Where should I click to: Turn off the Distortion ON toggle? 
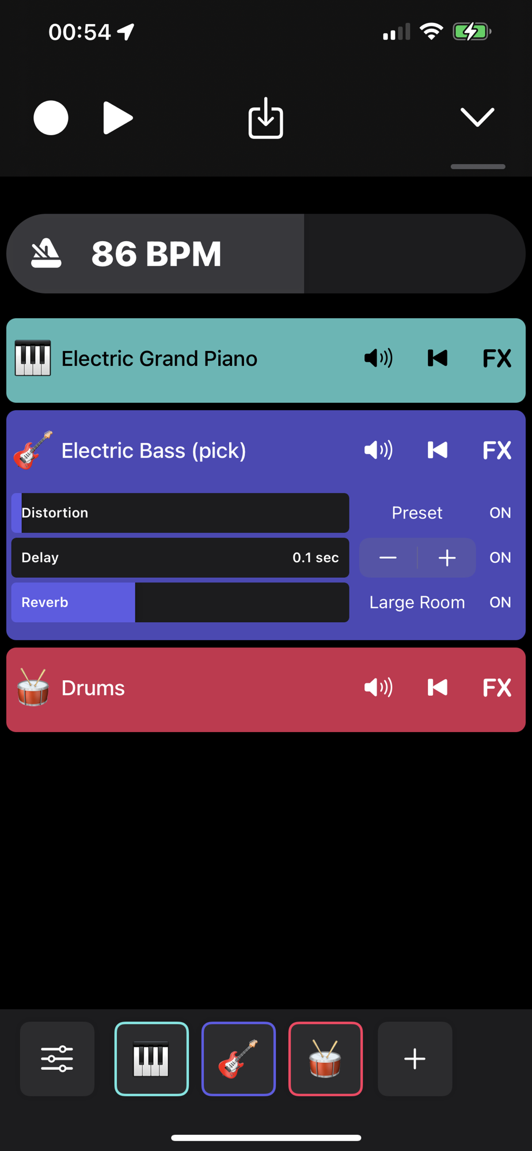[500, 513]
